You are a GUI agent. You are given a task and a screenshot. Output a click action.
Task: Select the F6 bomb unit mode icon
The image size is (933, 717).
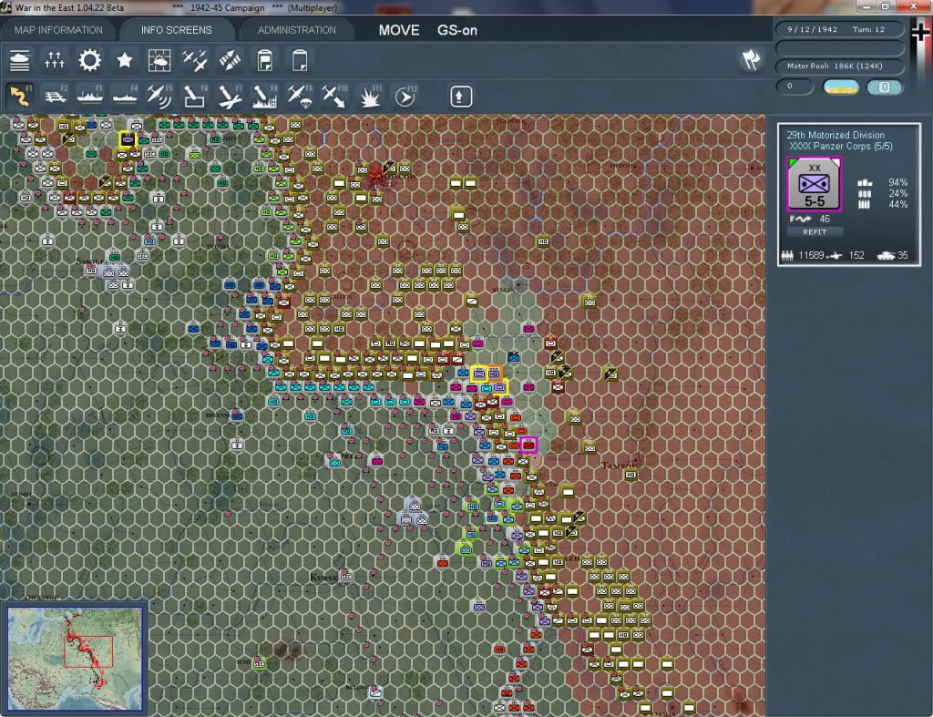pyautogui.click(x=195, y=96)
